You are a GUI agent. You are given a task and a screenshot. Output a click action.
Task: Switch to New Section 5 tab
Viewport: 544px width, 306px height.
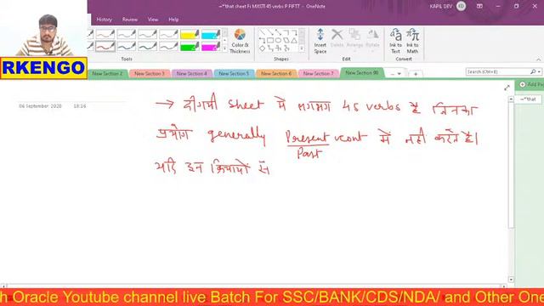pyautogui.click(x=234, y=74)
